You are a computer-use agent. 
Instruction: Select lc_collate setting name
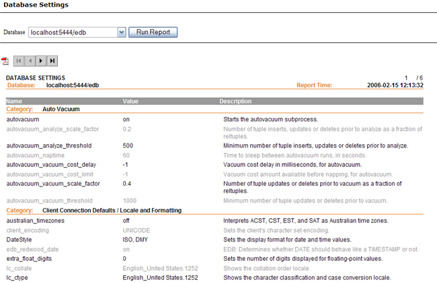coord(19,268)
